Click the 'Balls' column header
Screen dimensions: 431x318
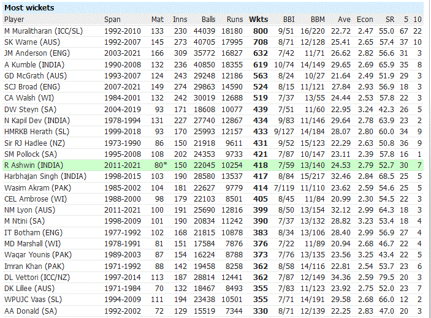208,20
